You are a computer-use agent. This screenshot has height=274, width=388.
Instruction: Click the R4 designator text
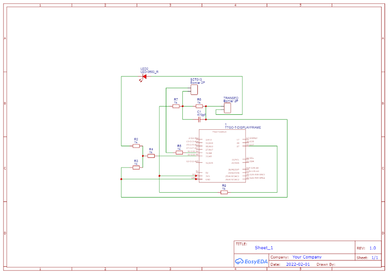pyautogui.click(x=151, y=149)
